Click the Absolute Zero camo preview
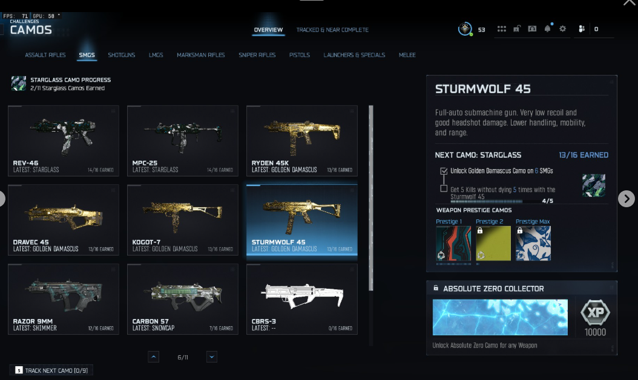The height and width of the screenshot is (380, 638). click(500, 318)
